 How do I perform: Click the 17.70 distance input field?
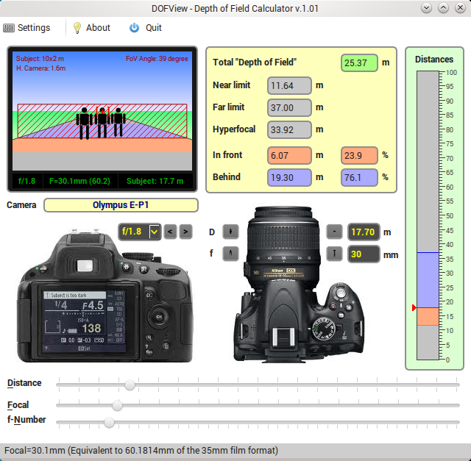(364, 232)
